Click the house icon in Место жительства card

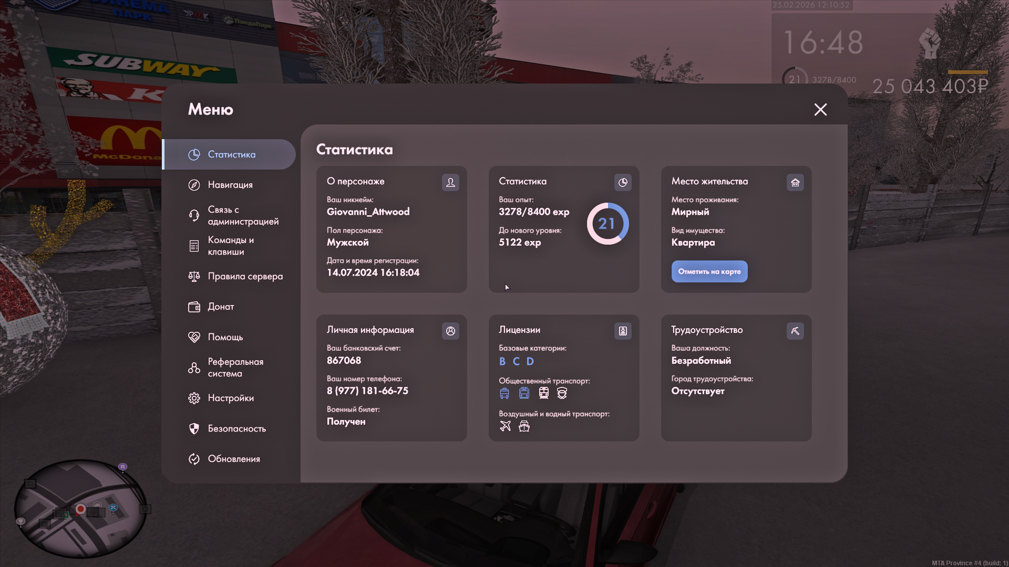pos(795,182)
